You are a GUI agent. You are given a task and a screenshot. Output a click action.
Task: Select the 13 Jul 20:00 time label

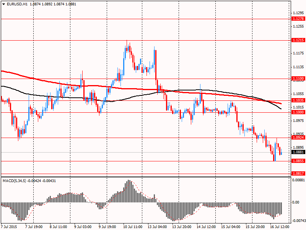[182, 227]
